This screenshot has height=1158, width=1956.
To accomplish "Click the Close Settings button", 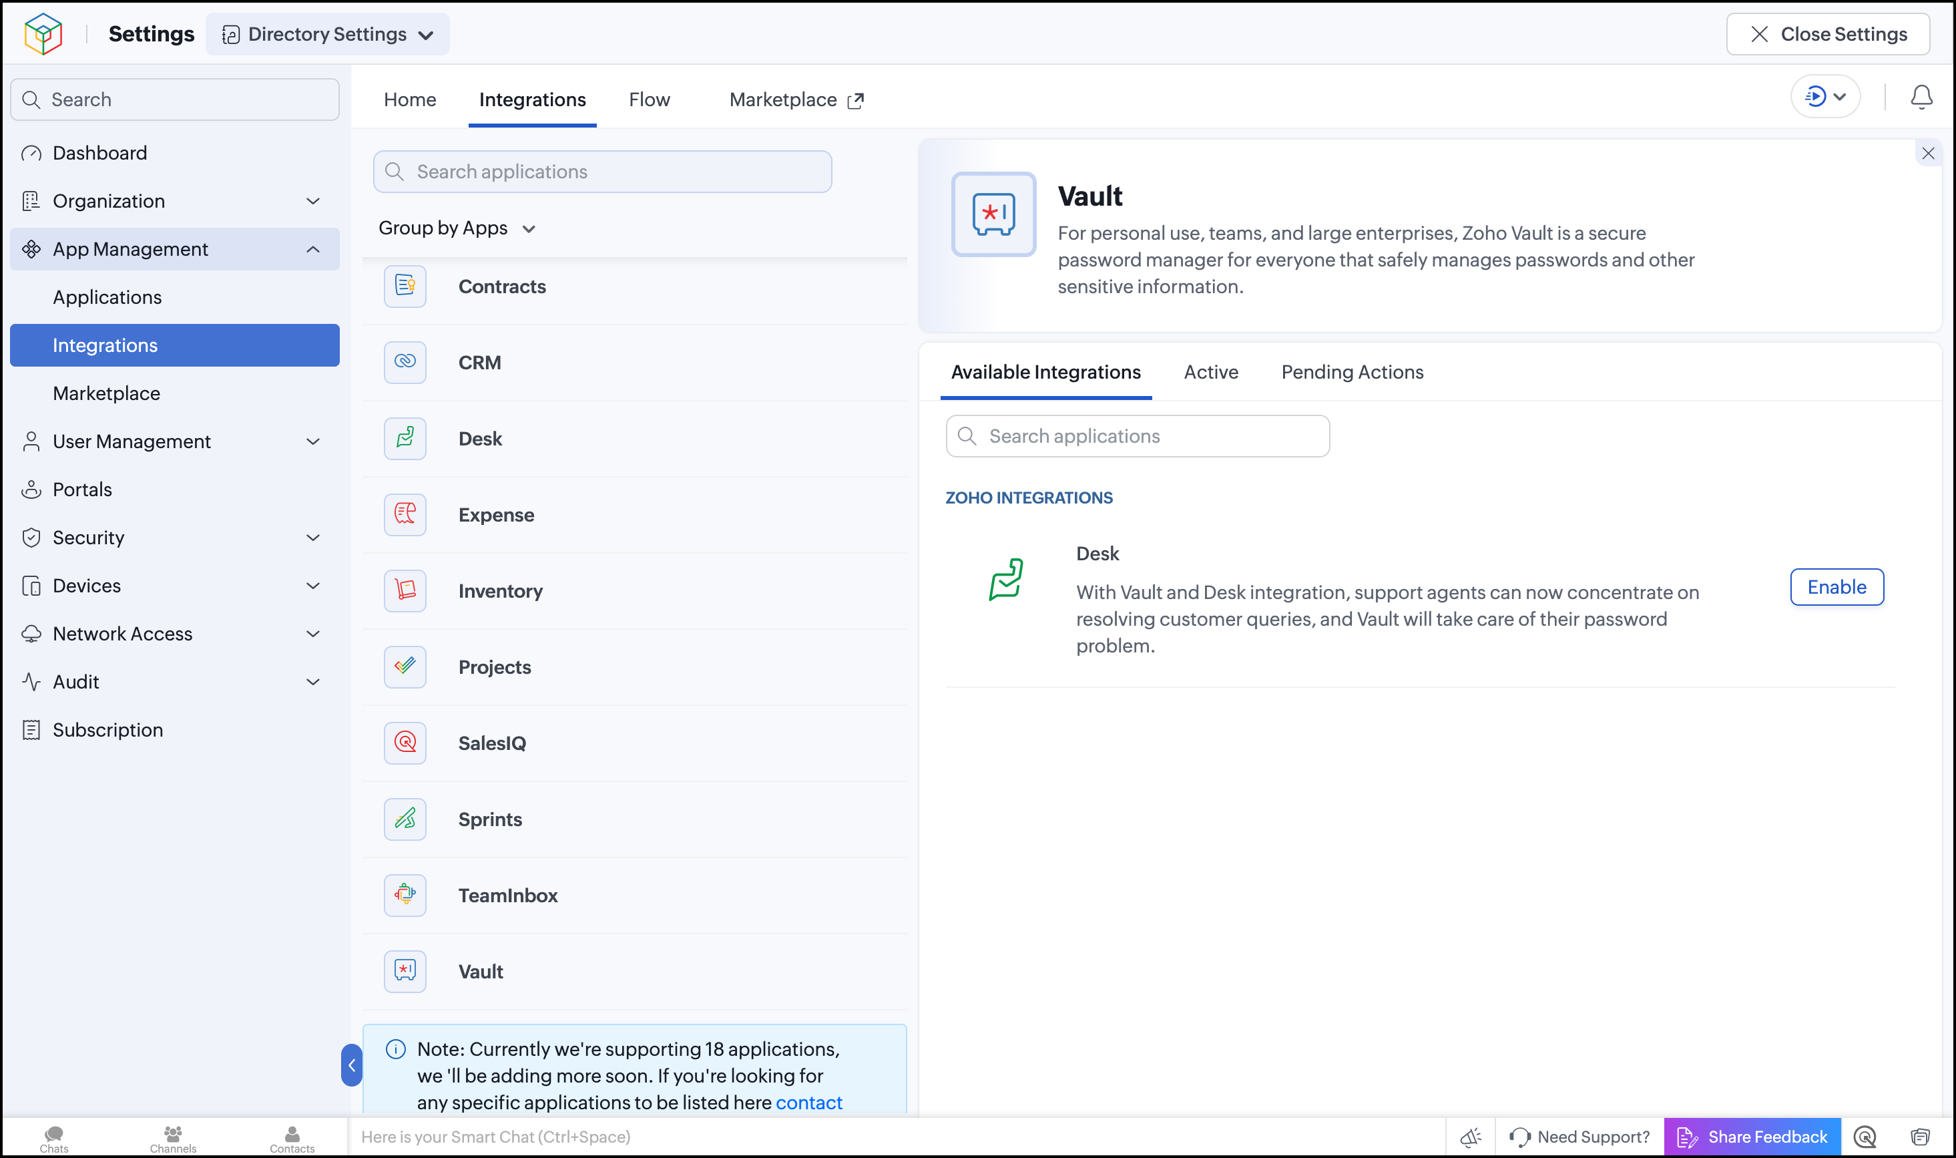I will coord(1828,34).
